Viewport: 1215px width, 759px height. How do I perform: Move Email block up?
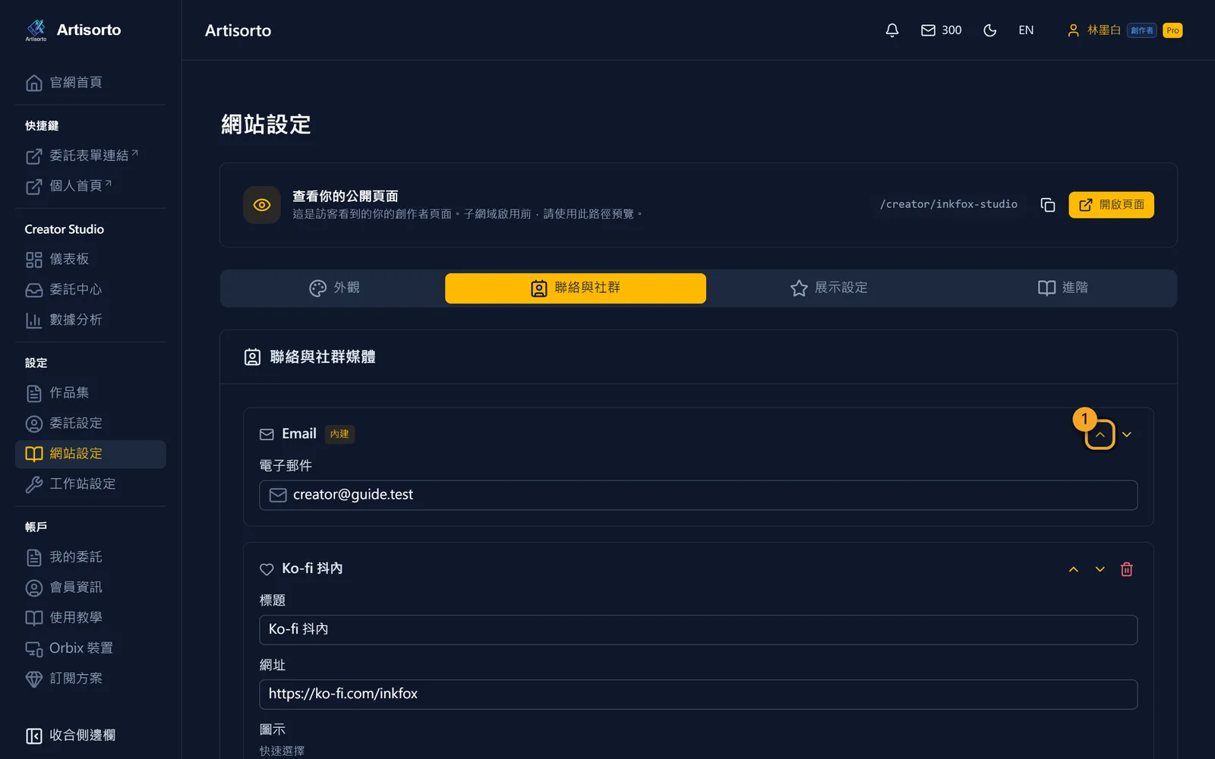1100,435
